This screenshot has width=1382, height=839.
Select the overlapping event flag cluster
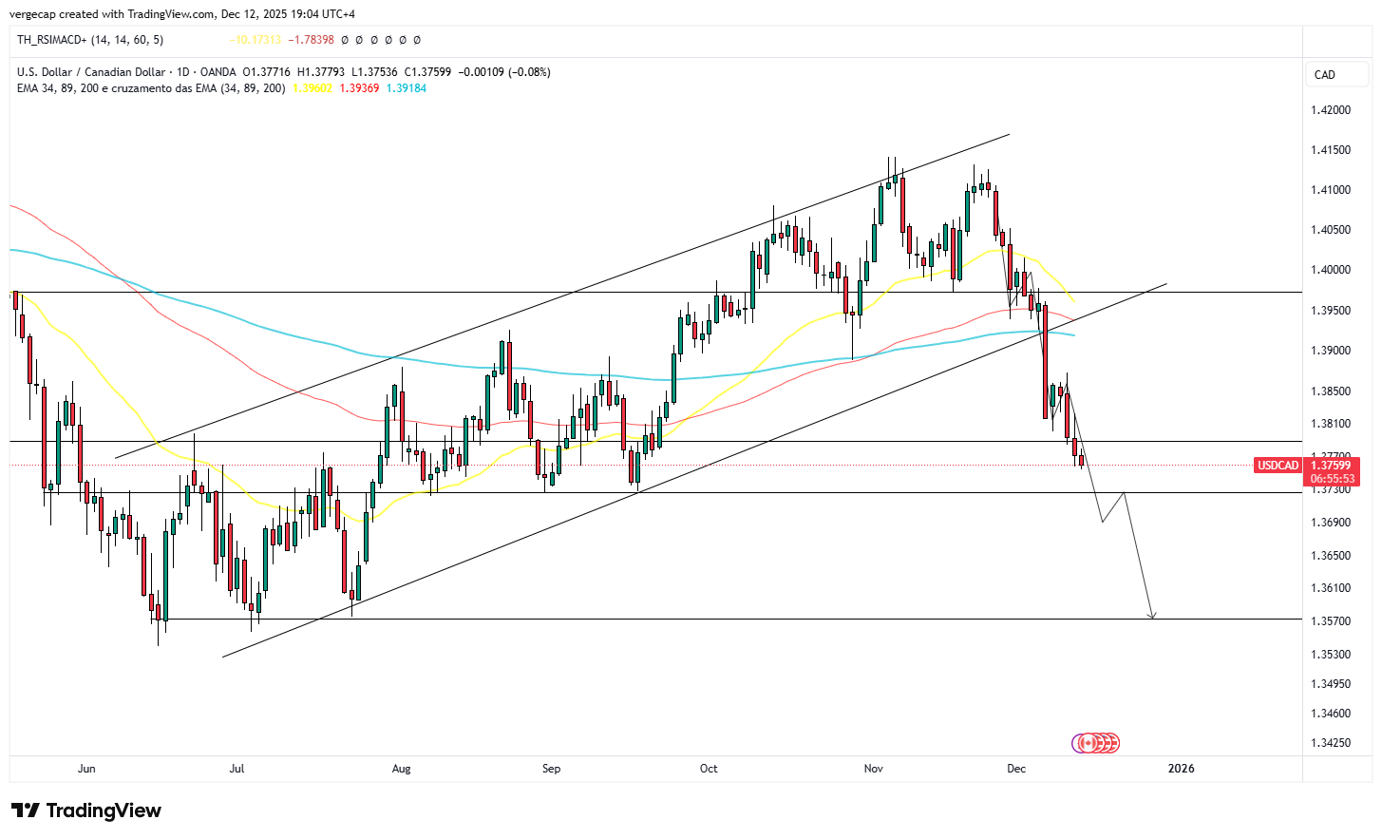coord(1097,742)
